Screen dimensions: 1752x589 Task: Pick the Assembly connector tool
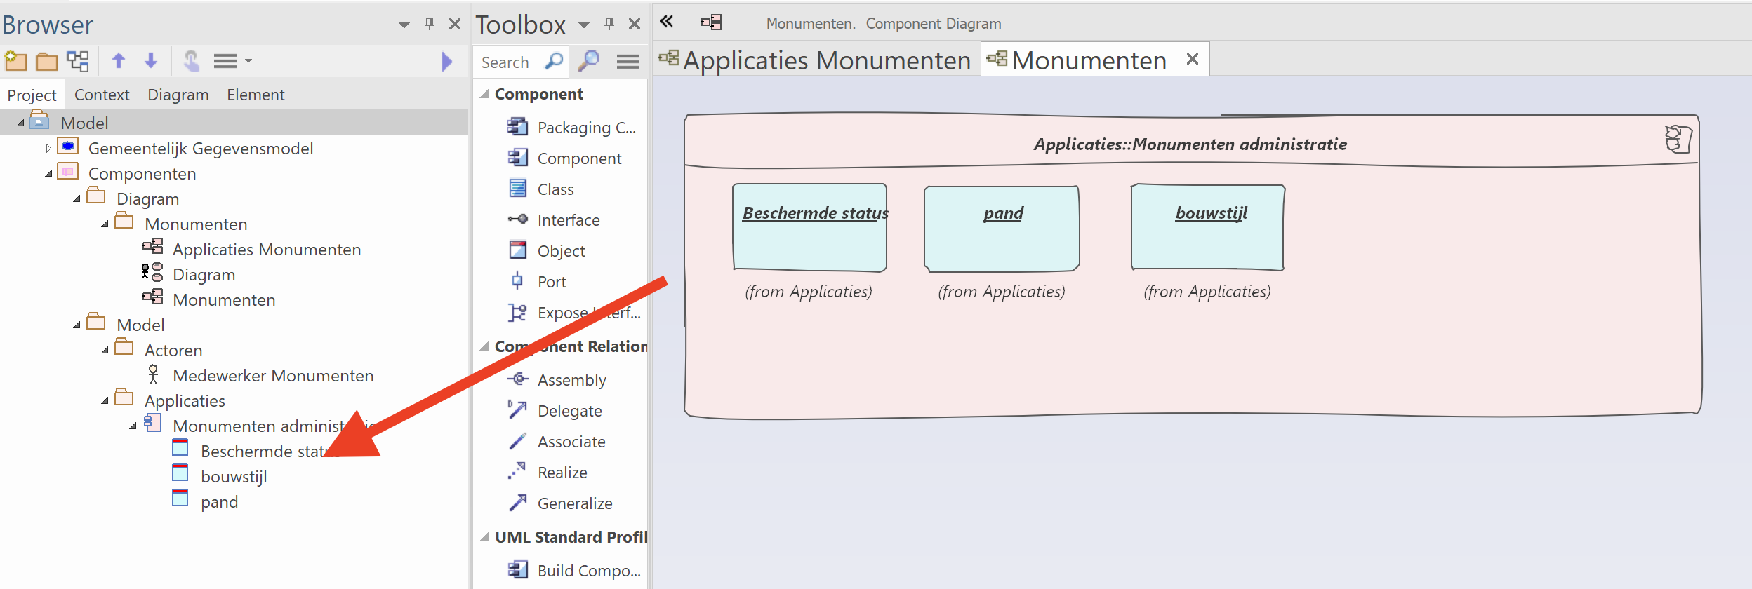571,380
